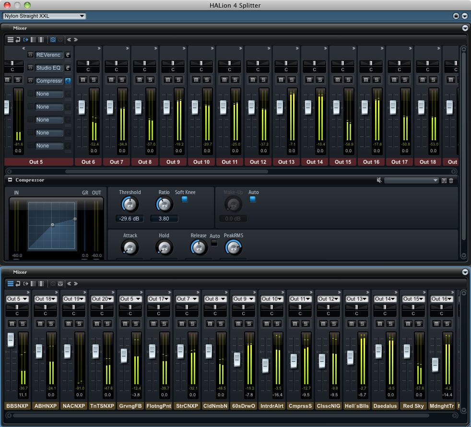
Task: Toggle the Soft Knee option
Action: (184, 199)
